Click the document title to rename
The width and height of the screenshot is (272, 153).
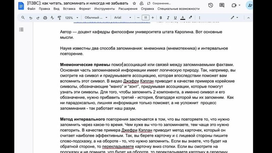[x=78, y=3]
